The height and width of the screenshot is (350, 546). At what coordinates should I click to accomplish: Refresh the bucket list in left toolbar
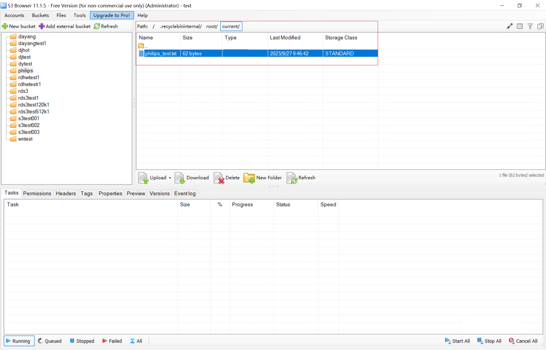pyautogui.click(x=106, y=26)
